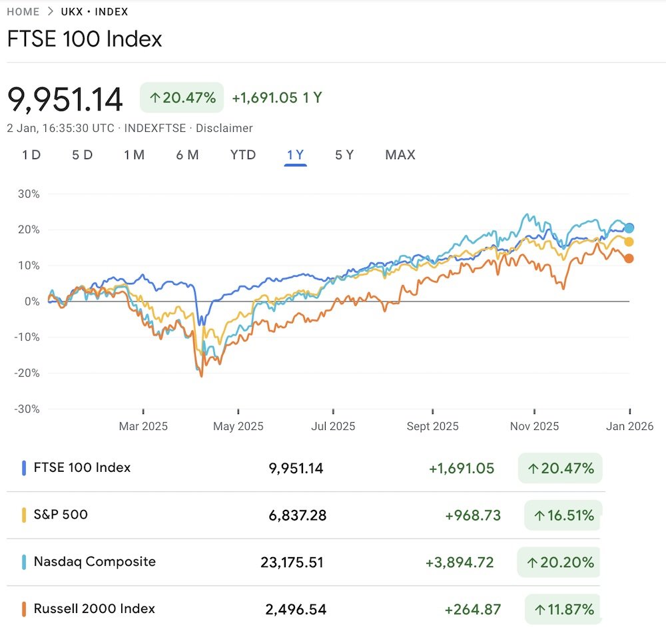Click the orange endpoint dot on the chart

[x=629, y=258]
